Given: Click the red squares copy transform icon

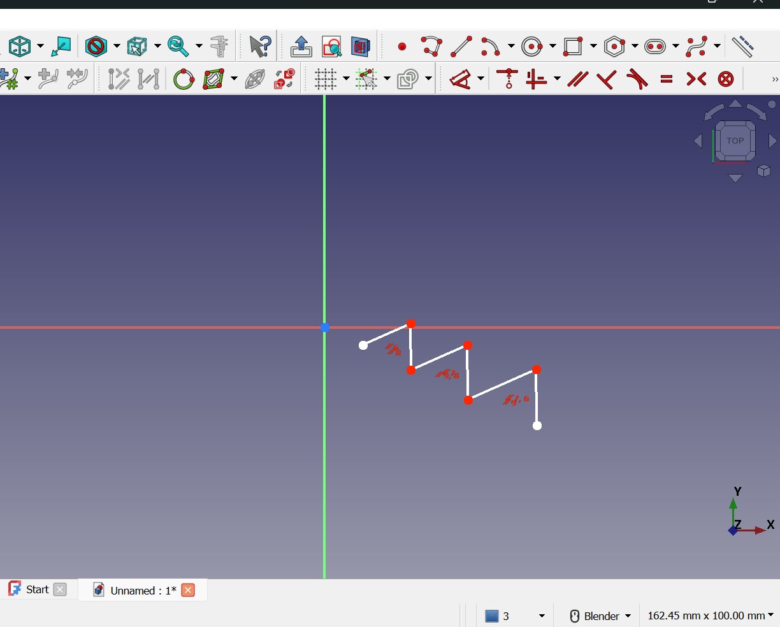Looking at the screenshot, I should (x=284, y=79).
